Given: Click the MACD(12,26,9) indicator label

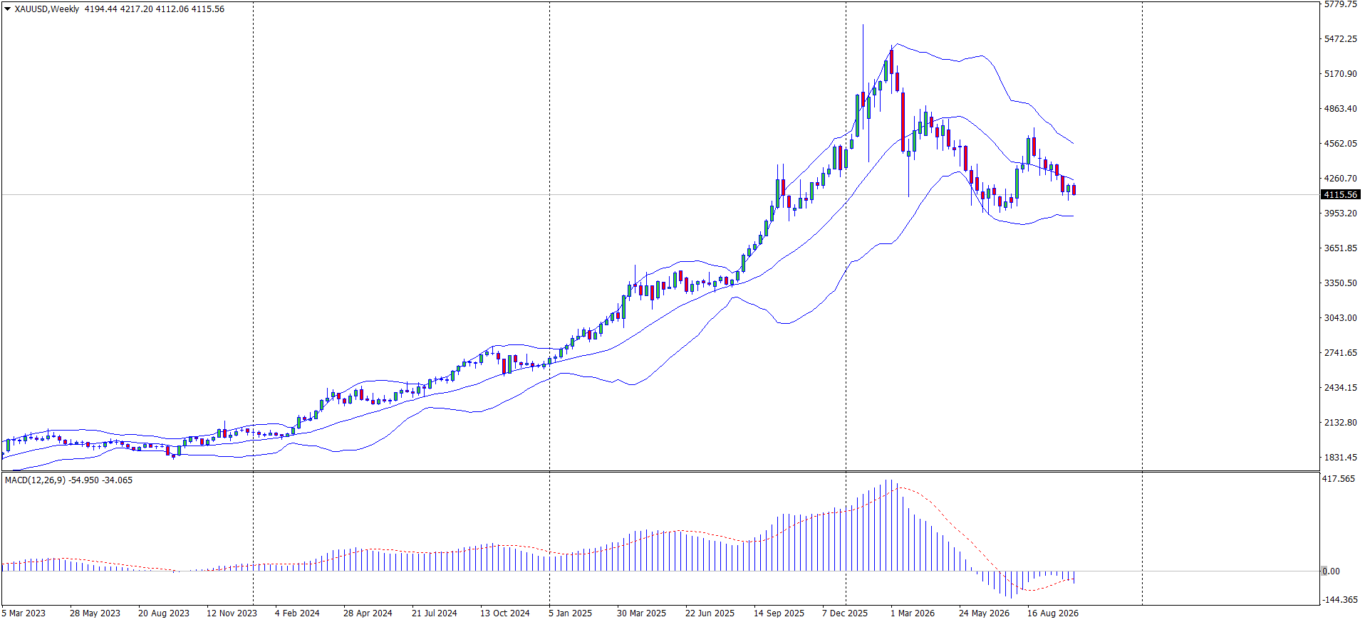Looking at the screenshot, I should [x=35, y=480].
